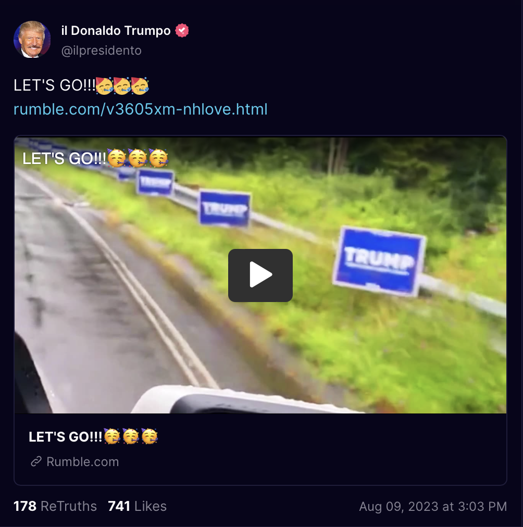The width and height of the screenshot is (523, 527).
Task: Click the LET'S GO!!! post text
Action: [x=55, y=85]
